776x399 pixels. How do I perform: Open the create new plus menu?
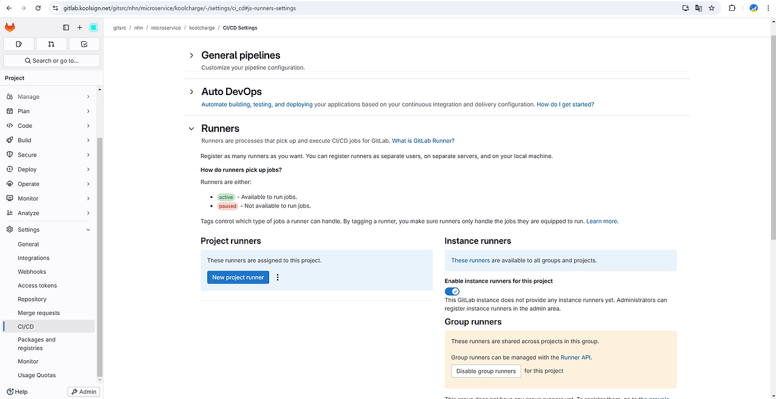coord(79,28)
